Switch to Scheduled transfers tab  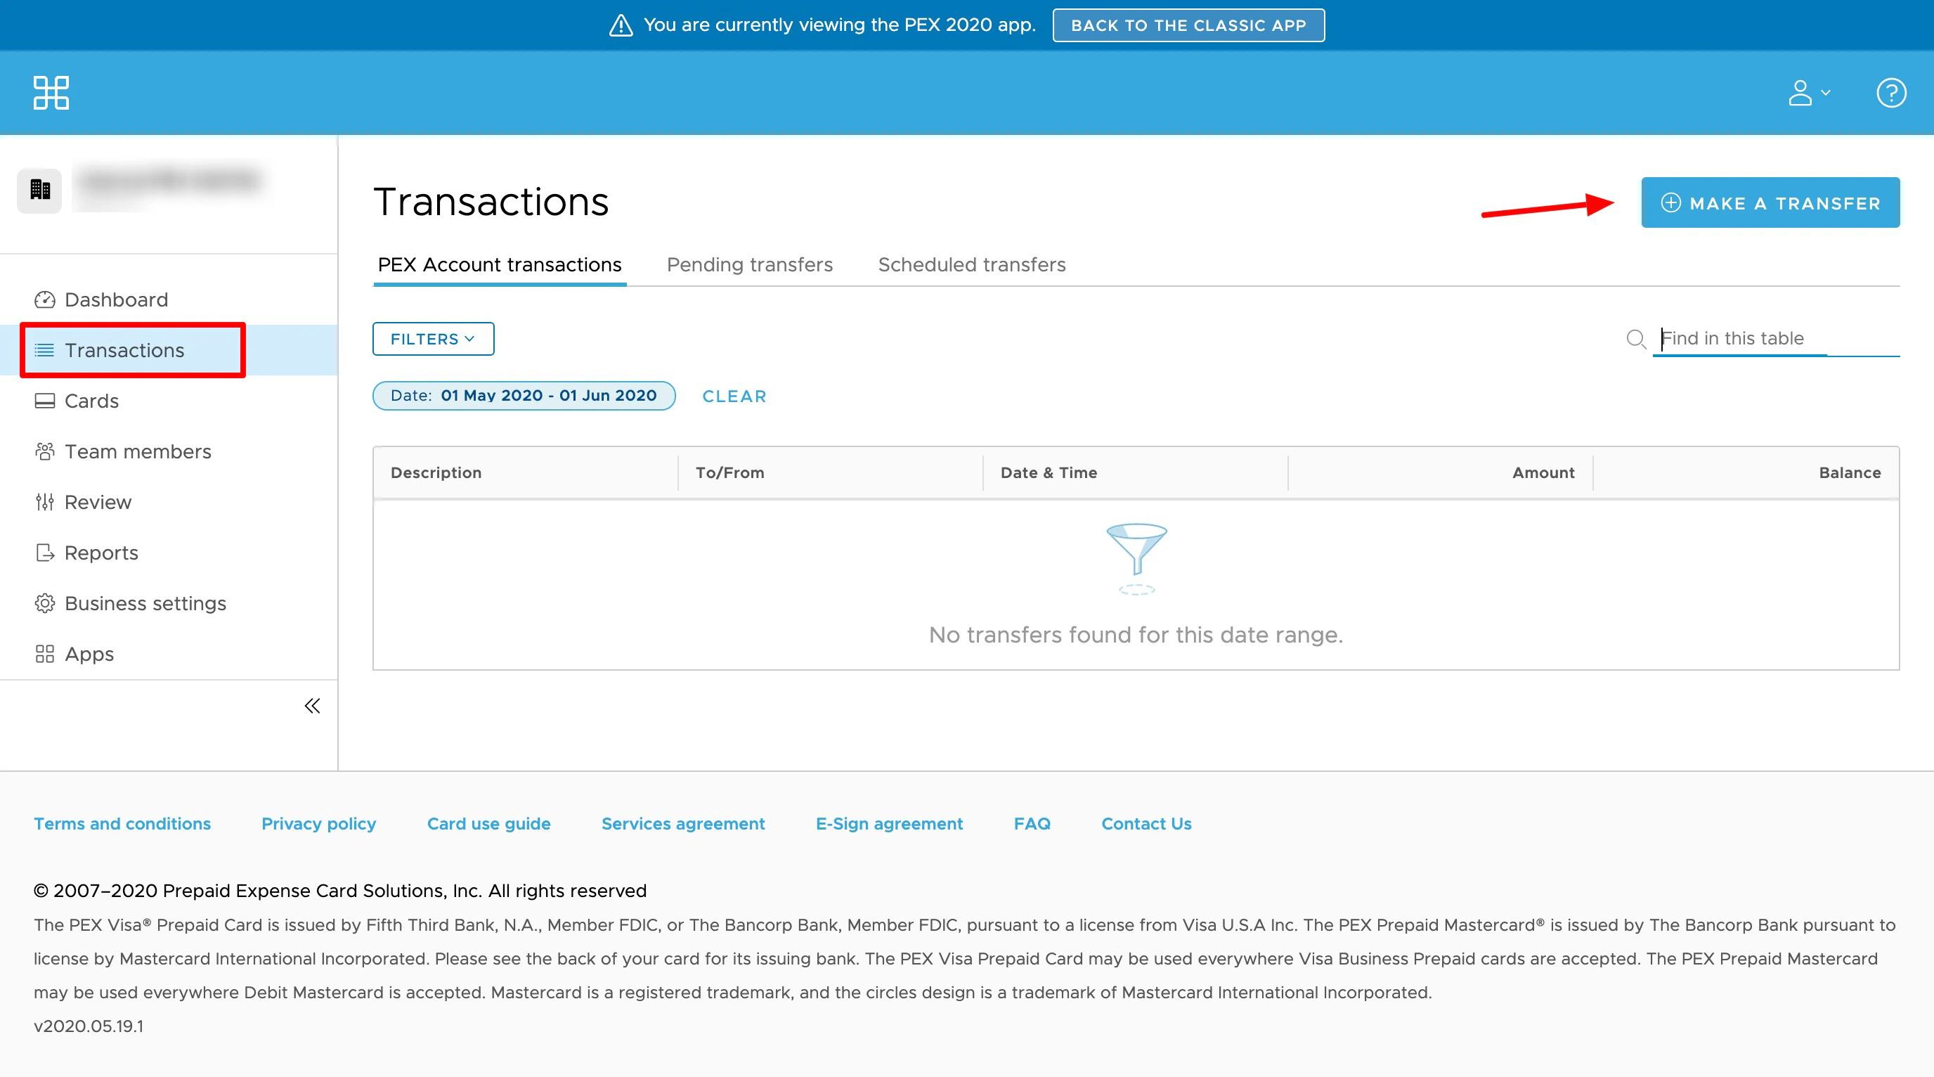971,265
